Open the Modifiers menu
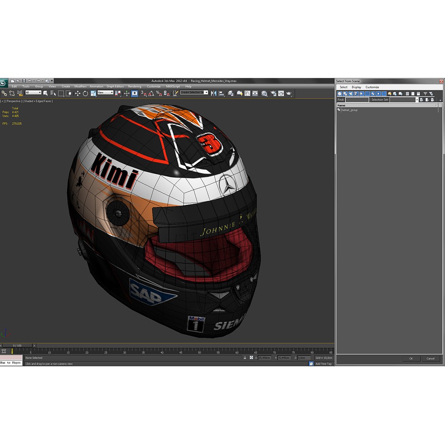Screen dimensions: 445x445 coord(80,87)
